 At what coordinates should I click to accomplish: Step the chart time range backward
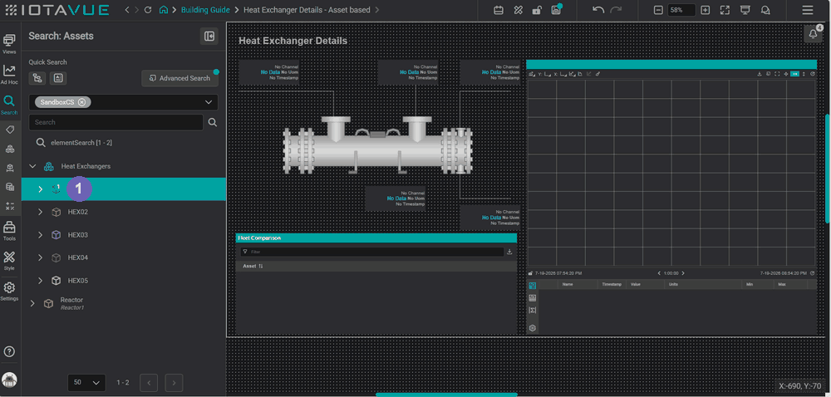point(659,273)
